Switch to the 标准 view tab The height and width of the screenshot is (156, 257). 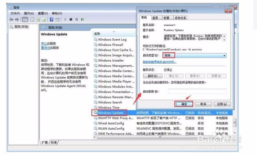[54, 142]
